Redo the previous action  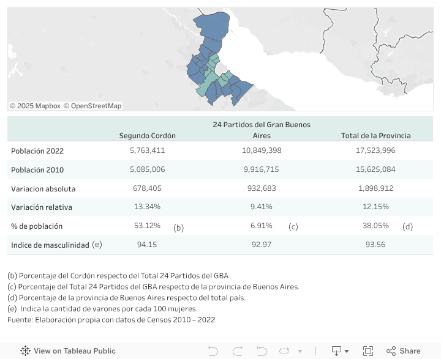(237, 351)
